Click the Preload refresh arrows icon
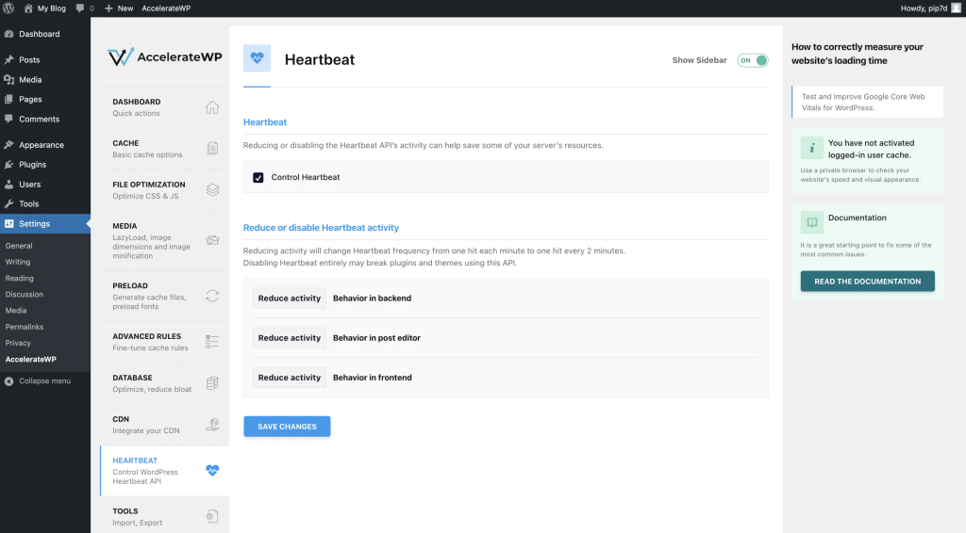Viewport: 966px width, 533px height. click(212, 296)
